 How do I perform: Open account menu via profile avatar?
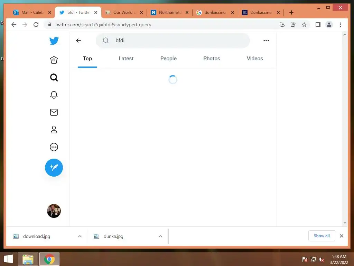(54, 211)
